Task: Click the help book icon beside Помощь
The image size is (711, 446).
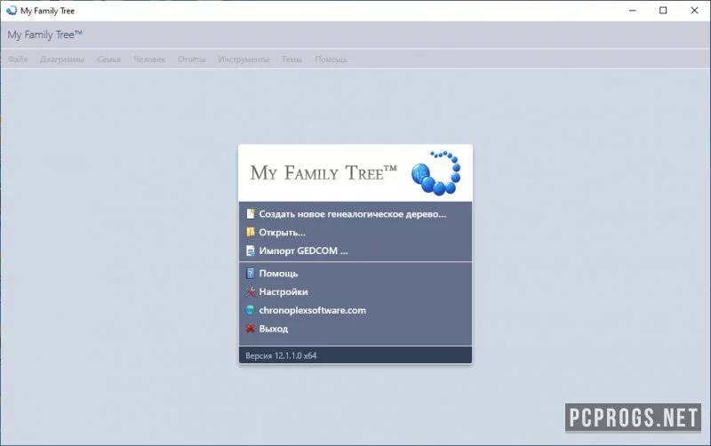Action: click(x=251, y=274)
